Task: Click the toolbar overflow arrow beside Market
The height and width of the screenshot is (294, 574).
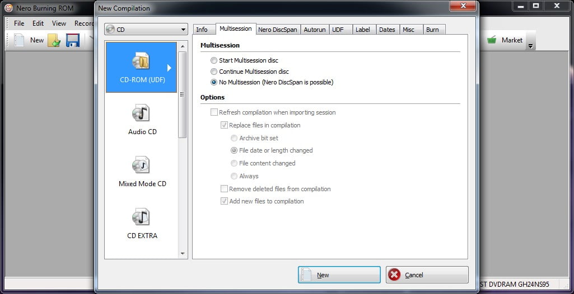Action: point(530,46)
